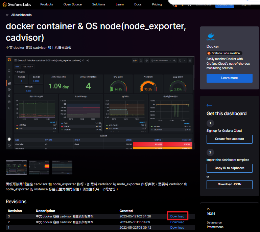Collapse the 主机指标 row in the preview
The height and width of the screenshot is (232, 260).
20,72
